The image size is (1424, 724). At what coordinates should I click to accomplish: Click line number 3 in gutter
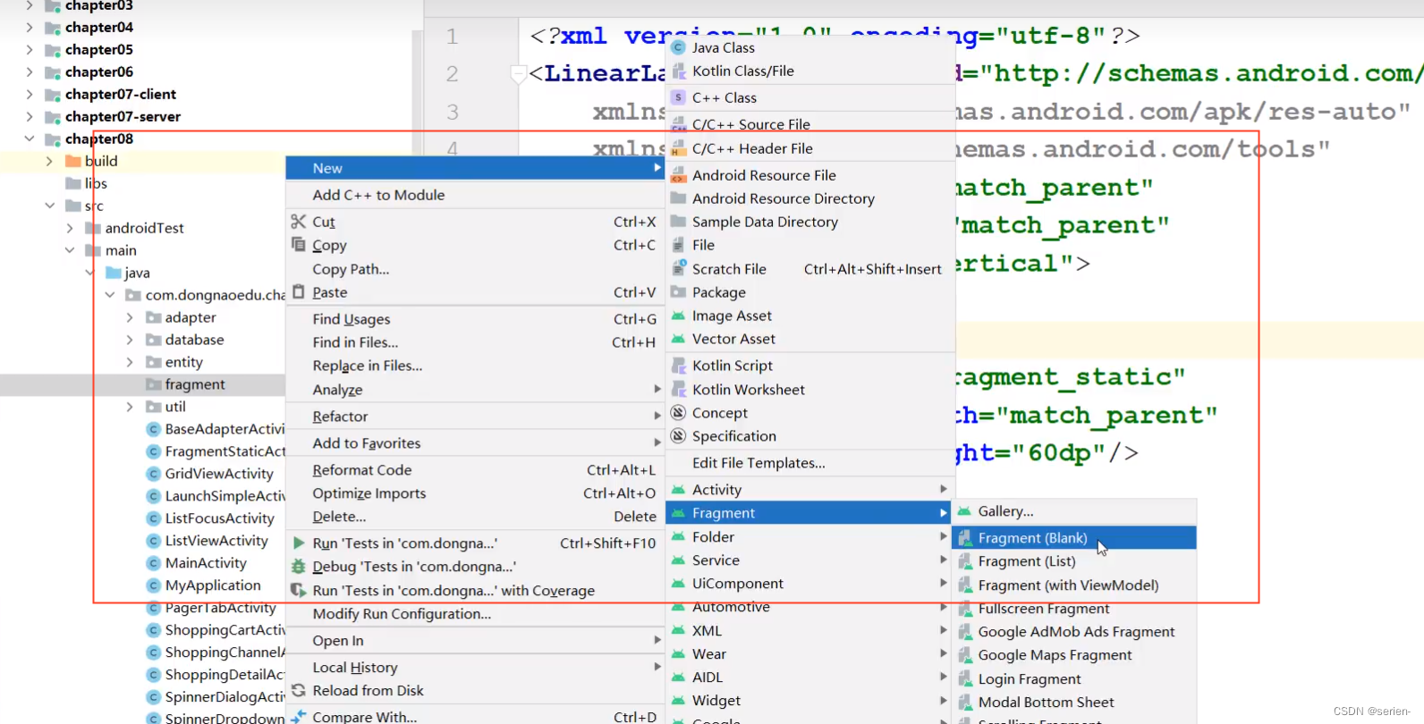[453, 112]
